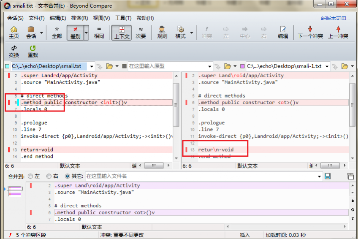Expand the left file path dropdown

[x=92, y=66]
